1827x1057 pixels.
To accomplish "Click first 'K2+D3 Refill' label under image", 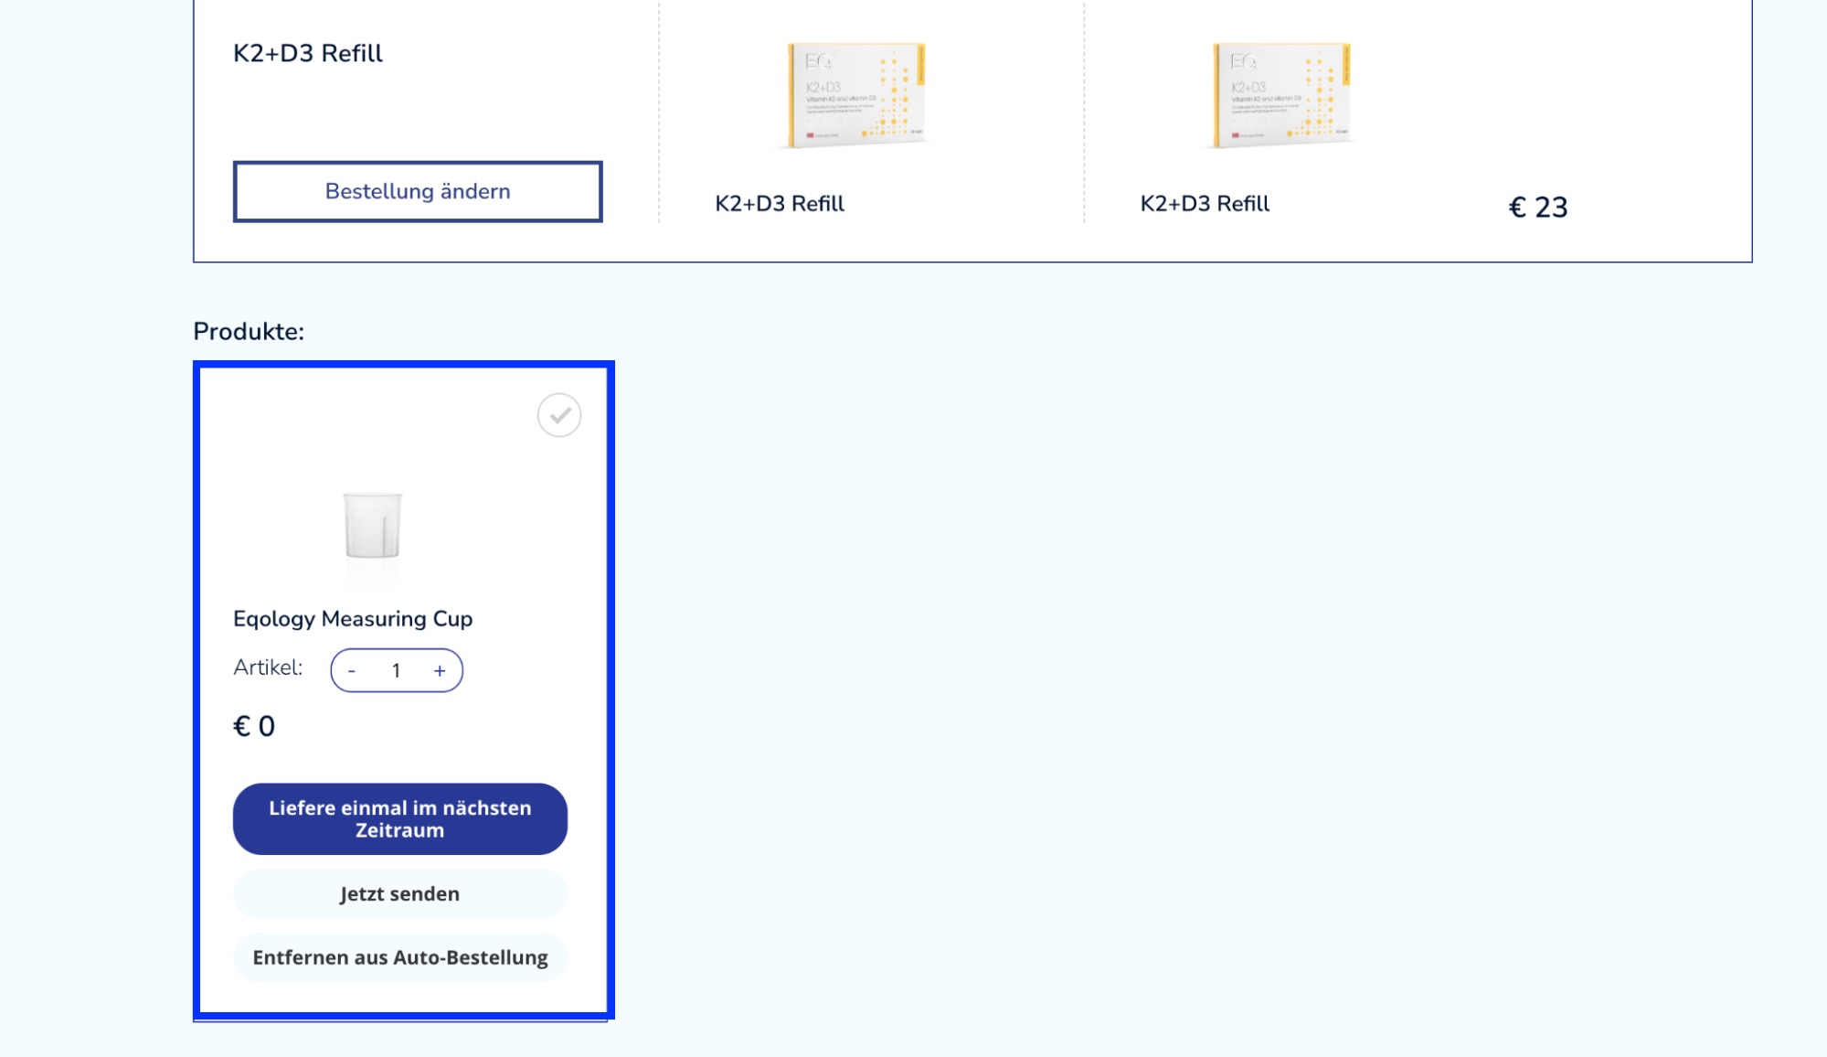I will [x=779, y=204].
